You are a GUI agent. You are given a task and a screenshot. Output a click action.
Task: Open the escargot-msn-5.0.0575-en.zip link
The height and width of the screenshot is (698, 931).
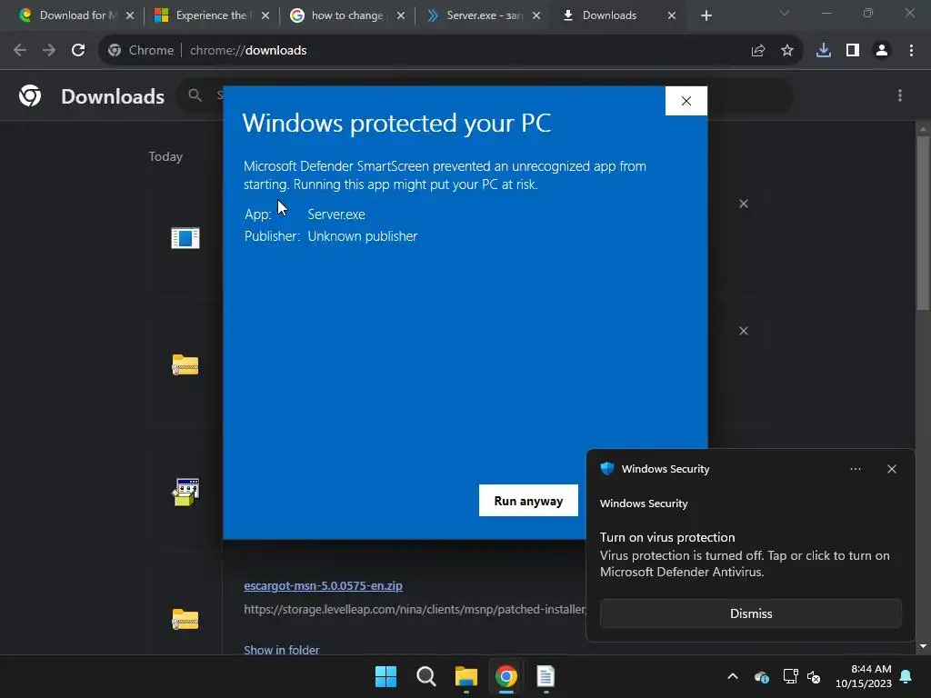[323, 586]
